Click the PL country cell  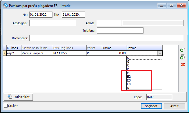coord(94,53)
